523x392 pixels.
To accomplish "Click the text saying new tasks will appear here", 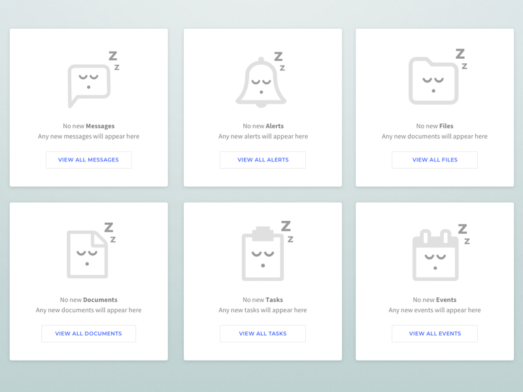I will 263,310.
